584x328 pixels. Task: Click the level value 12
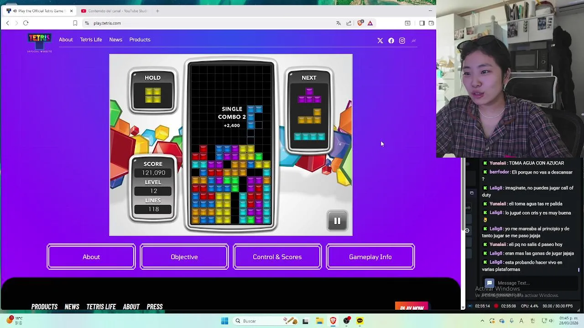153,191
